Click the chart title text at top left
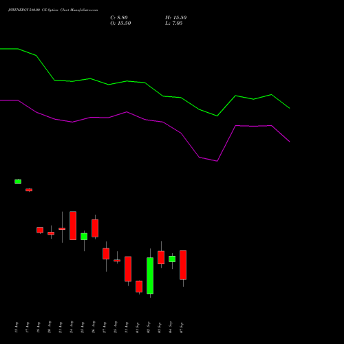Image resolution: width=344 pixels, height=344 pixels. tap(53, 10)
